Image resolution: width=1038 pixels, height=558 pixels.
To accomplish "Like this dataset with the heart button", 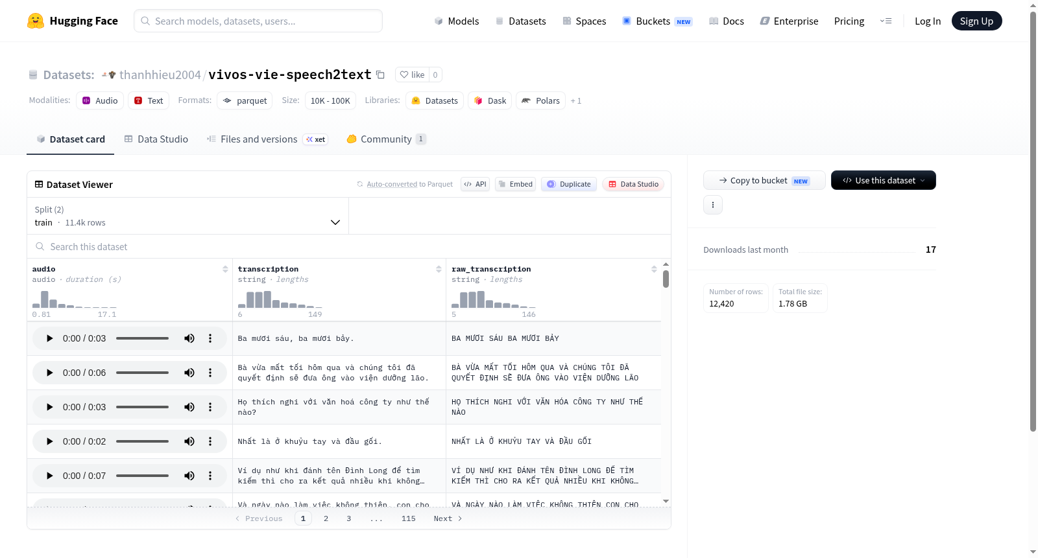I will tap(412, 75).
